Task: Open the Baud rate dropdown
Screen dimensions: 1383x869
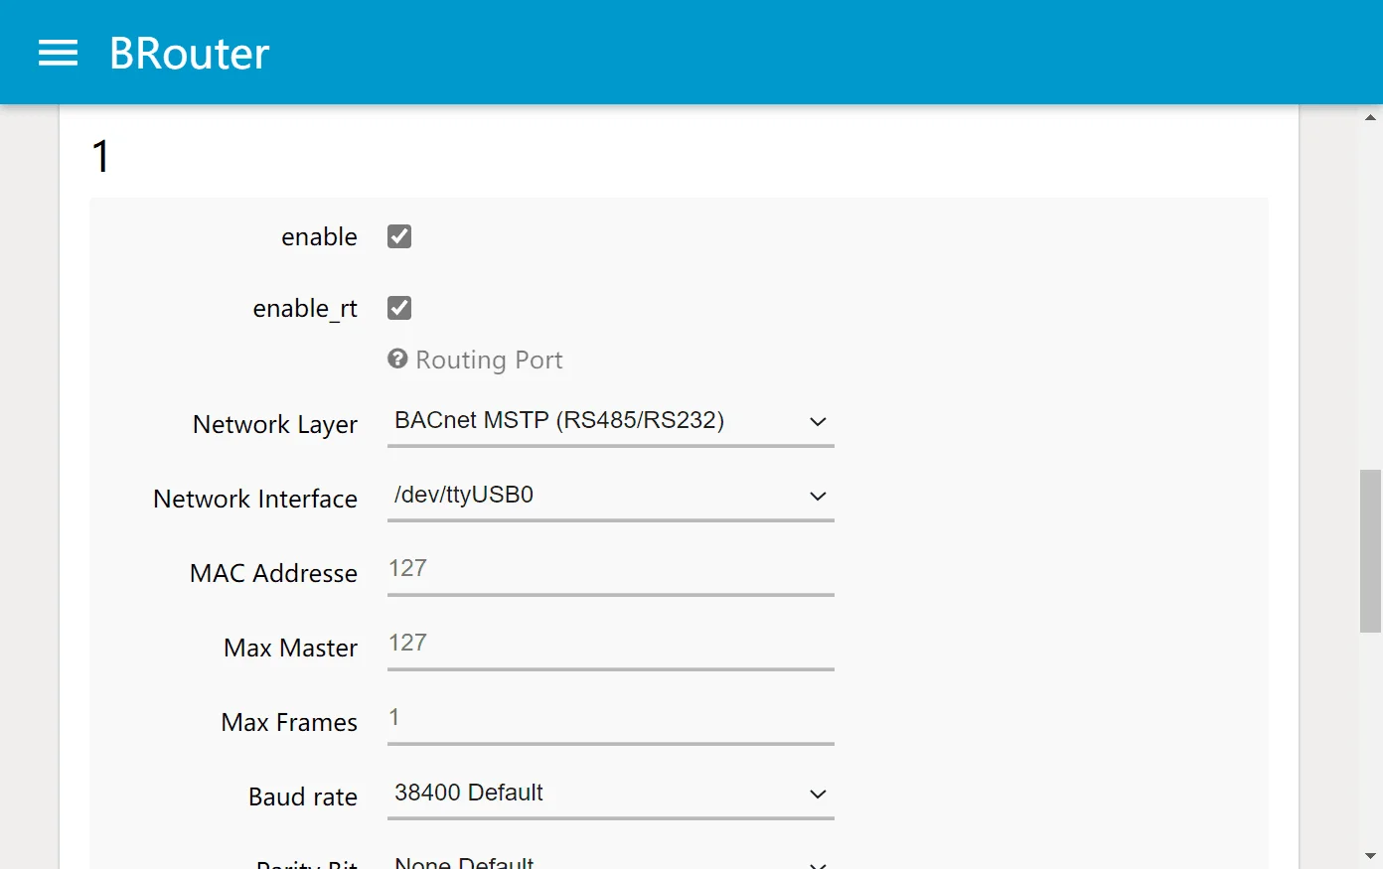Action: [x=610, y=794]
